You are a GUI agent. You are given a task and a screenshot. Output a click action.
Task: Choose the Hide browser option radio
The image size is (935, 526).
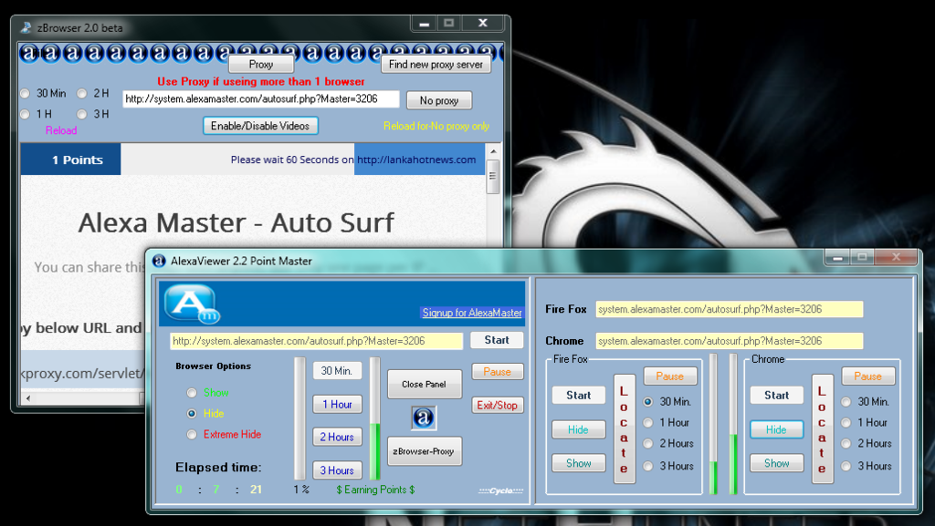point(192,414)
